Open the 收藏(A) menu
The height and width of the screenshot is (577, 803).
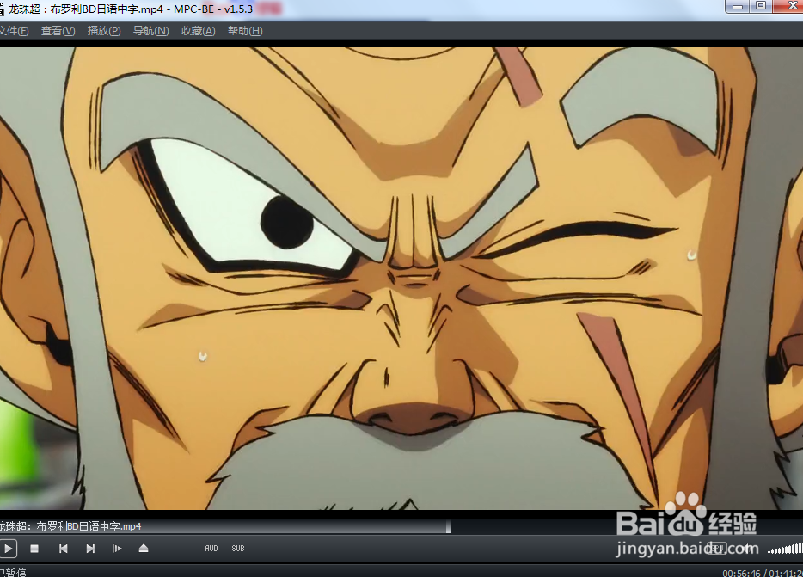point(199,31)
